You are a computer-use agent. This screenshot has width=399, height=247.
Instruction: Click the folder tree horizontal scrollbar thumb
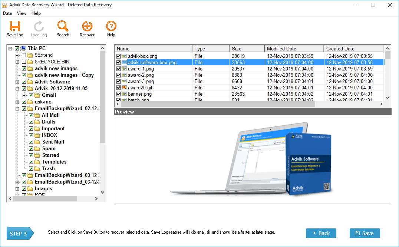click(45, 199)
